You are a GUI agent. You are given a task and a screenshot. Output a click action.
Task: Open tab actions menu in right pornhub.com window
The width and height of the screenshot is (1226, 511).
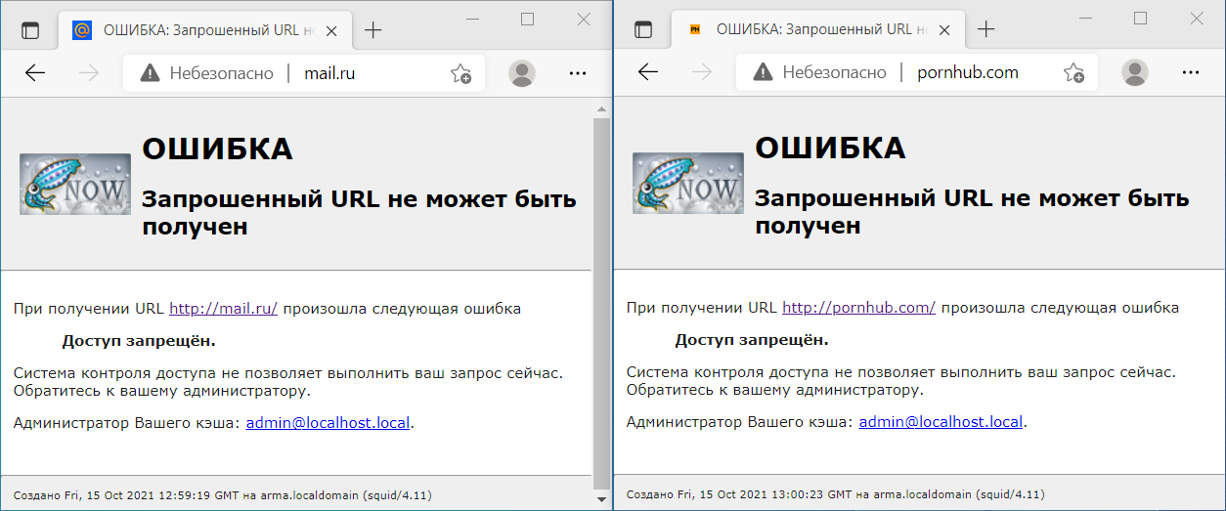[x=643, y=30]
